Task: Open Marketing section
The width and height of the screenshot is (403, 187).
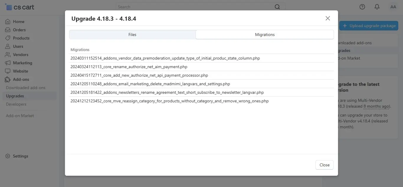Action: [x=22, y=63]
